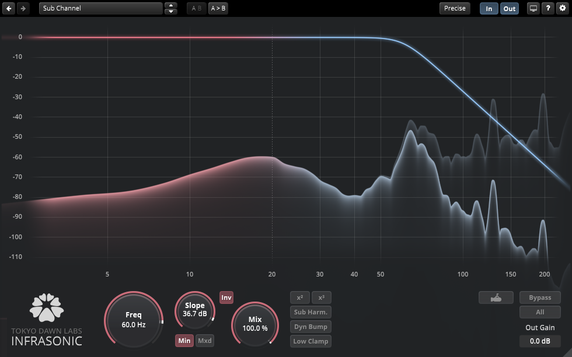Screen dimensions: 572x357
Task: Toggle the A B compare button
Action: tap(197, 8)
